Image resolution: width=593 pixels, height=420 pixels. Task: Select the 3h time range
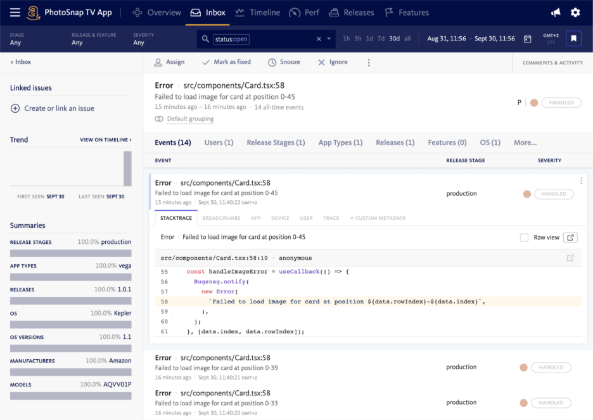(x=358, y=39)
